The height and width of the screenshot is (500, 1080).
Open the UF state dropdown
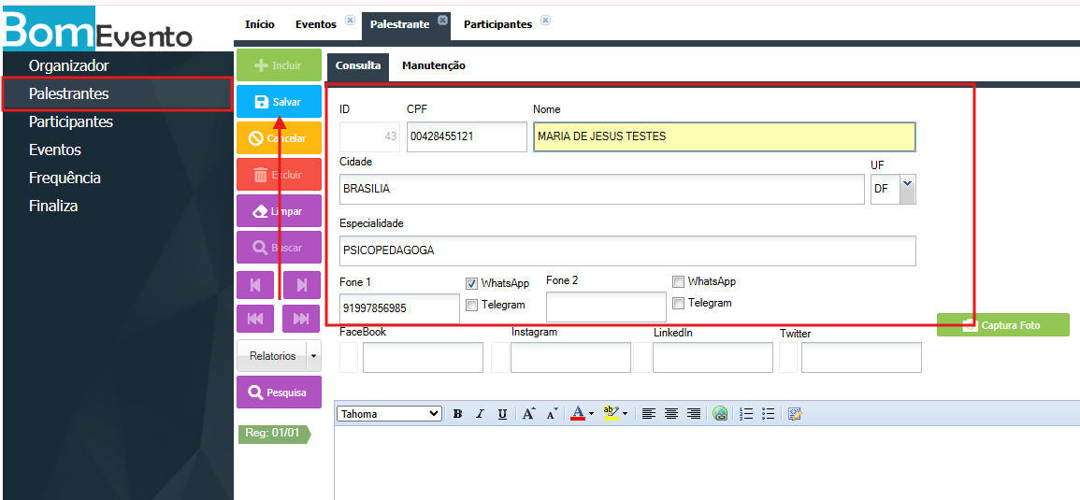point(907,188)
